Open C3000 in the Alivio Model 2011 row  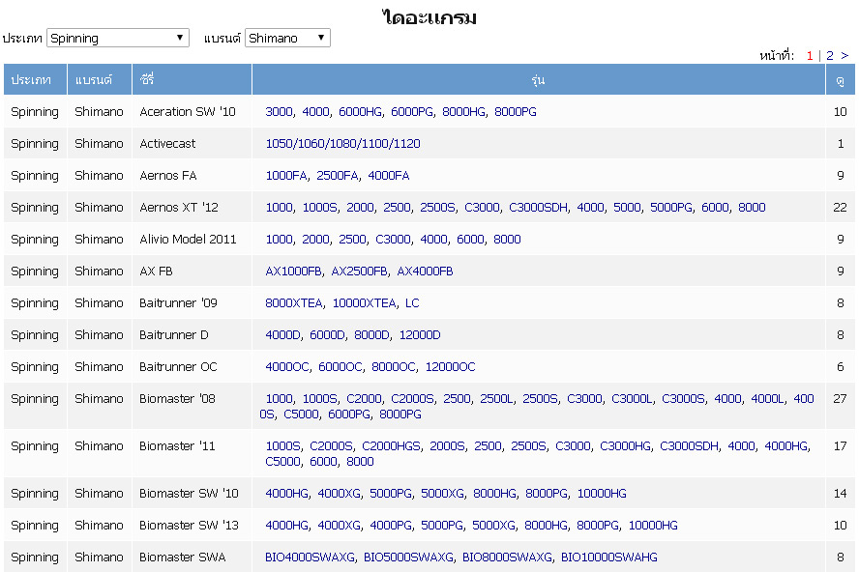[393, 240]
